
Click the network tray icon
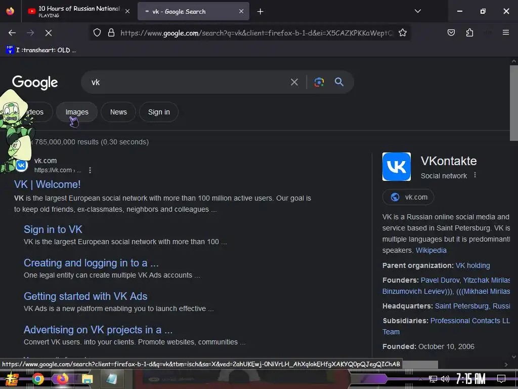[x=433, y=379]
